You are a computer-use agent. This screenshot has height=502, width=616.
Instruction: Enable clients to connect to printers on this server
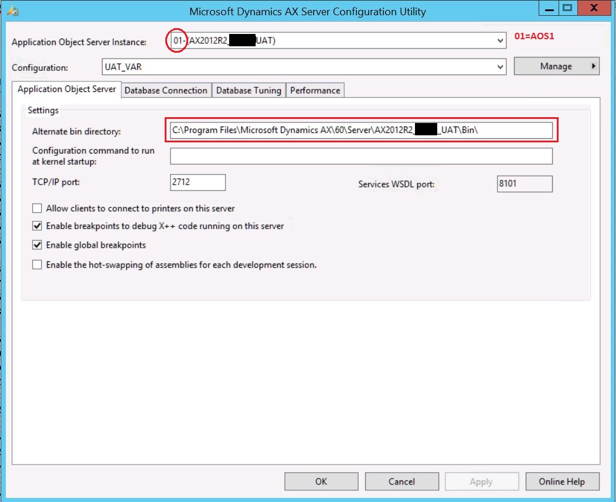pyautogui.click(x=37, y=207)
